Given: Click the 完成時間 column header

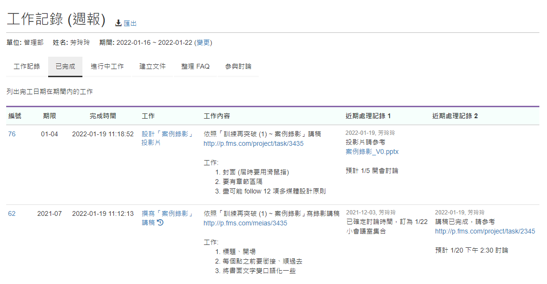Looking at the screenshot, I should pos(103,116).
